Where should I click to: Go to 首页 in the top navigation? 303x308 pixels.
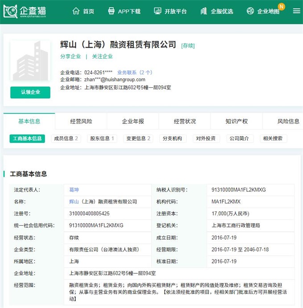(x=89, y=12)
